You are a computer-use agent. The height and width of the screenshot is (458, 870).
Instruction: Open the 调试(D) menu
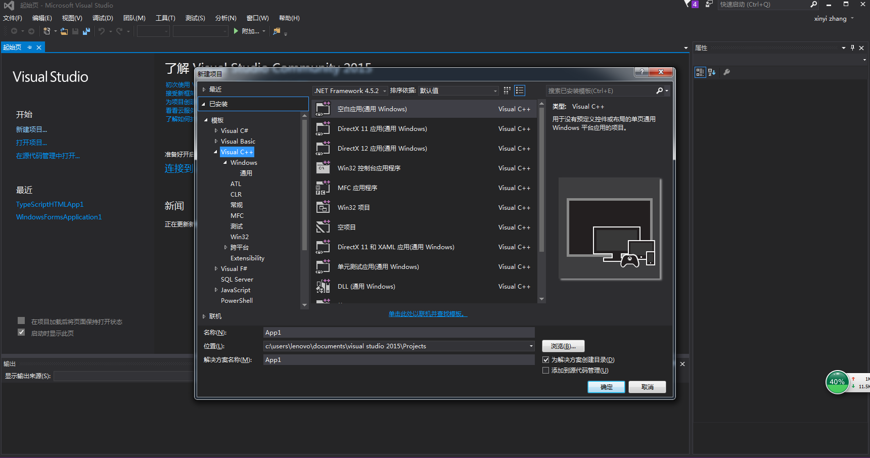coord(103,18)
